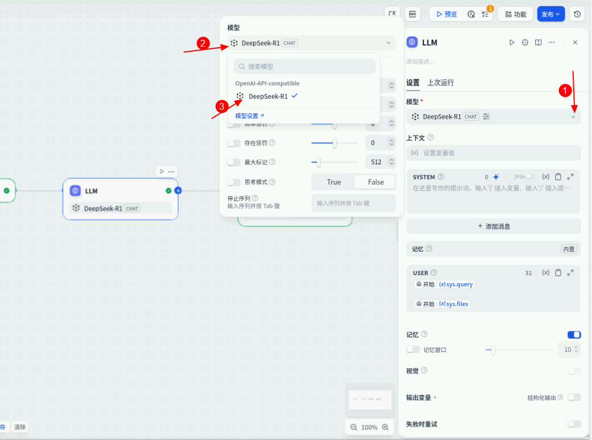The width and height of the screenshot is (592, 440).
Task: Open the checklist icon with orange badge
Action: 486,14
